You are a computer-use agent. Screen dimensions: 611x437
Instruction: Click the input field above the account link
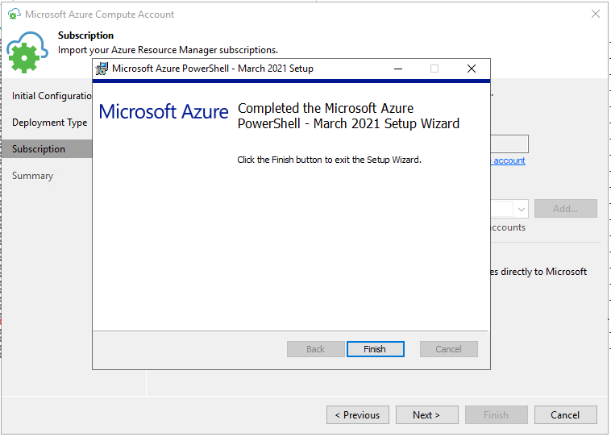coord(509,144)
